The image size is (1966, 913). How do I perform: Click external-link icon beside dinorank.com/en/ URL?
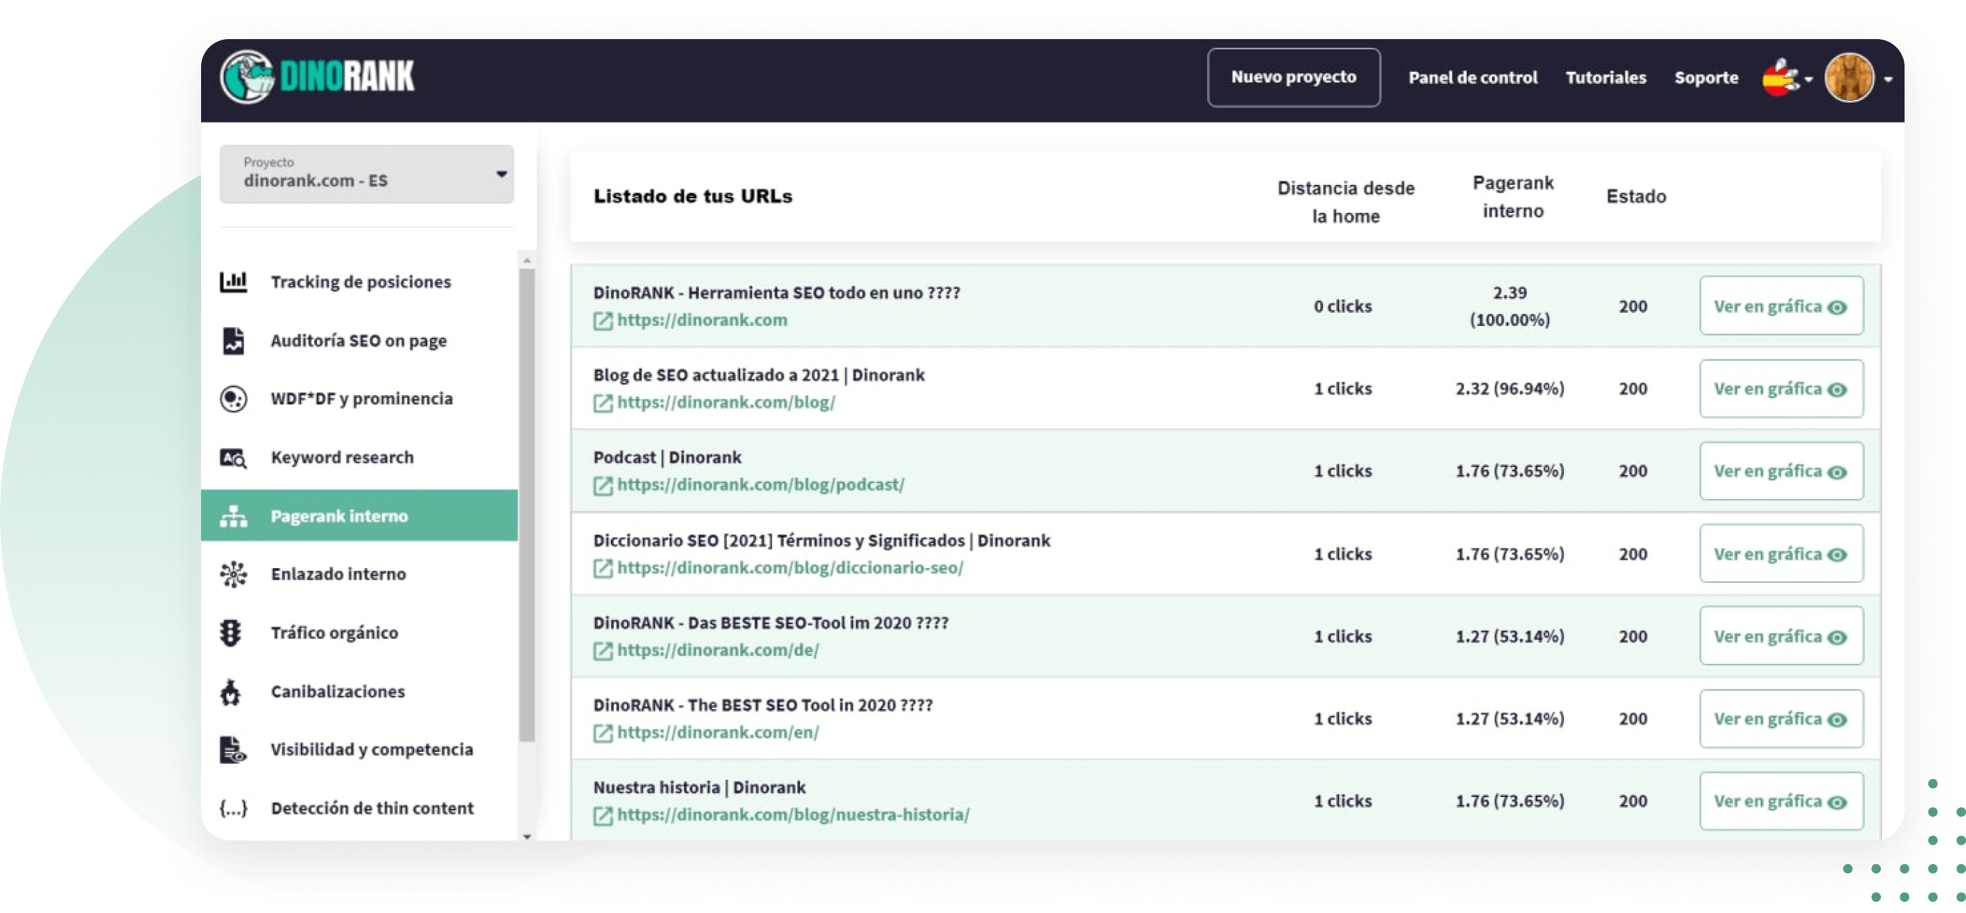coord(603,733)
